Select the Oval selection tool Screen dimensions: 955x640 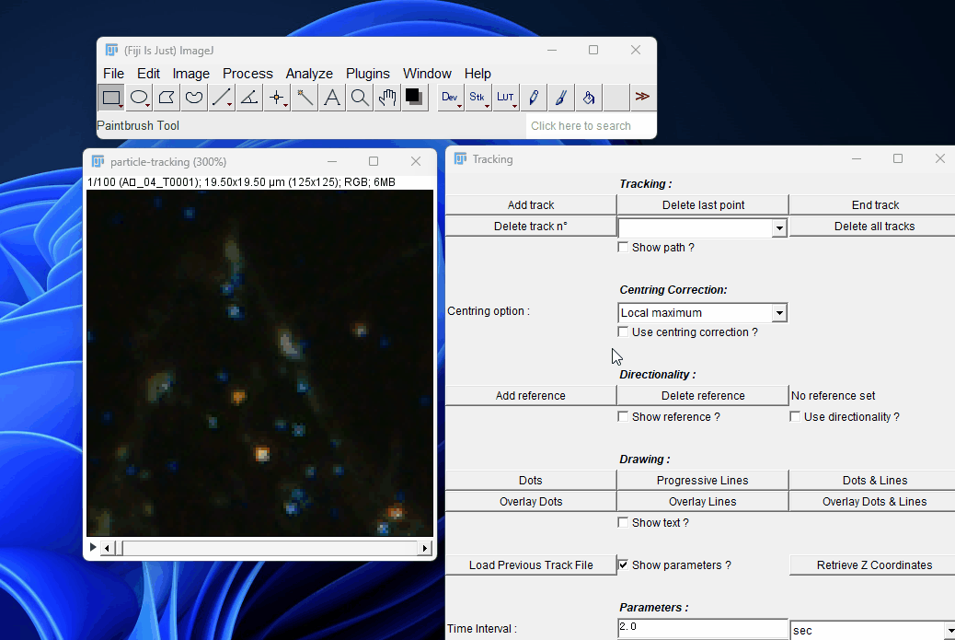139,98
